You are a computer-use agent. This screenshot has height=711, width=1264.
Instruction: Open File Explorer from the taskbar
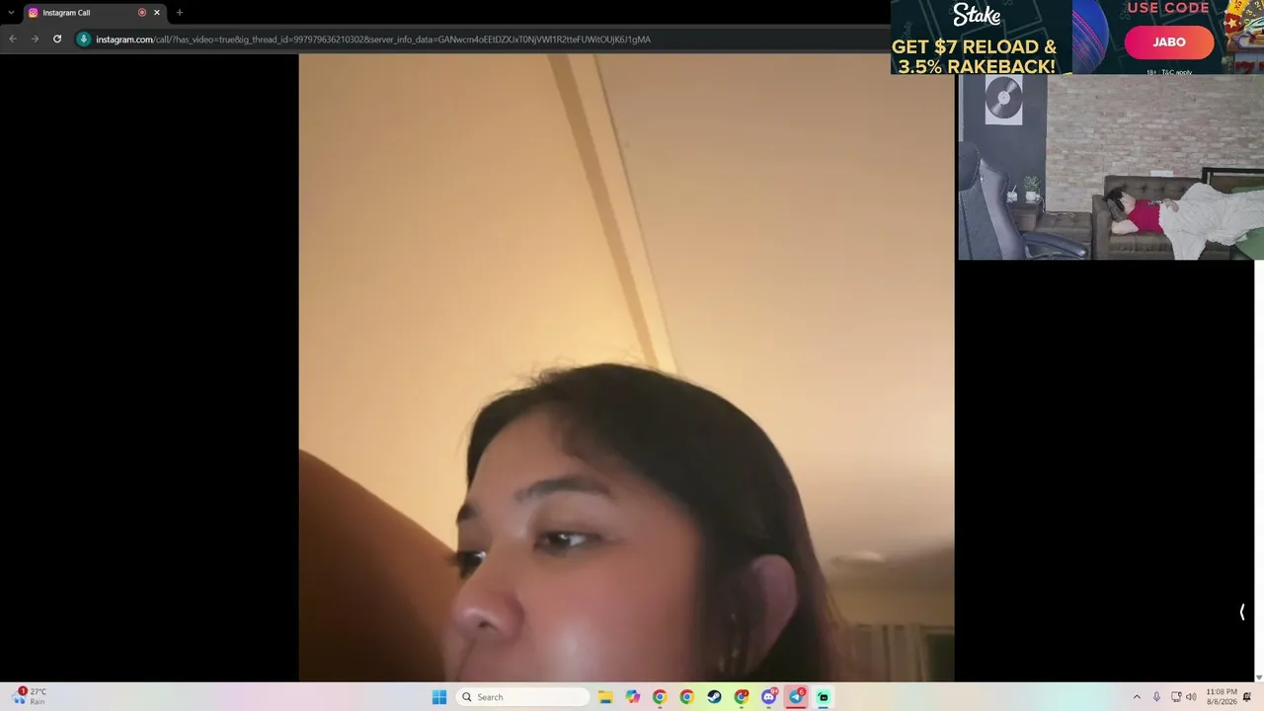tap(605, 697)
